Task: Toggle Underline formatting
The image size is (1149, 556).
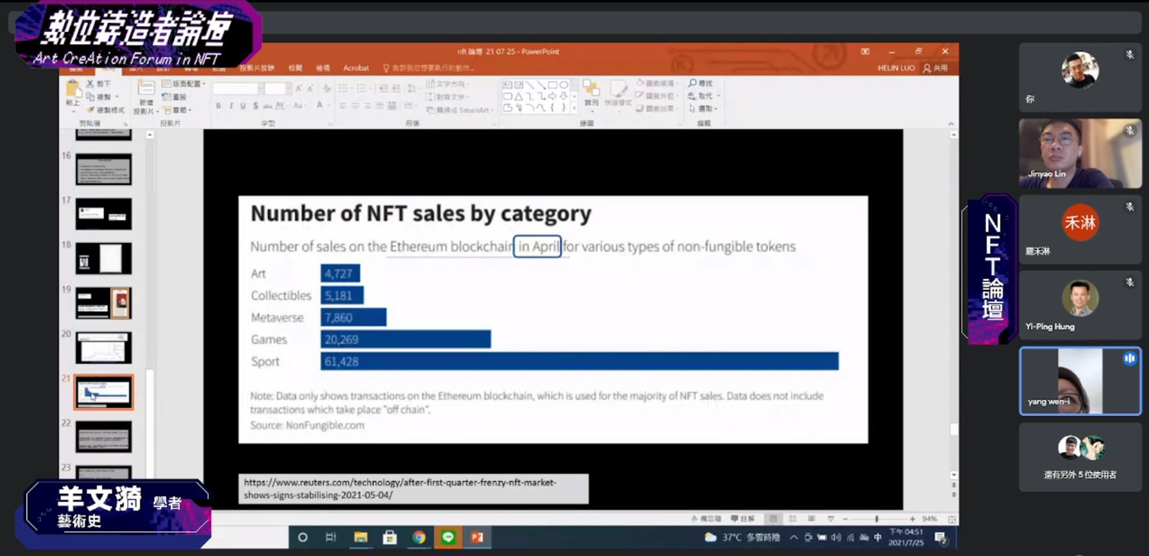Action: (243, 106)
